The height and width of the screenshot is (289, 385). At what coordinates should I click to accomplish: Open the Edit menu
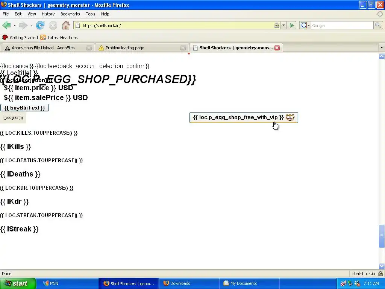tap(18, 14)
